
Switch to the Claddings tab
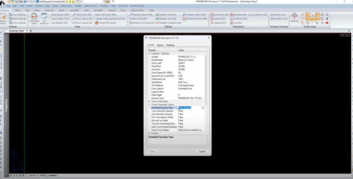170,45
